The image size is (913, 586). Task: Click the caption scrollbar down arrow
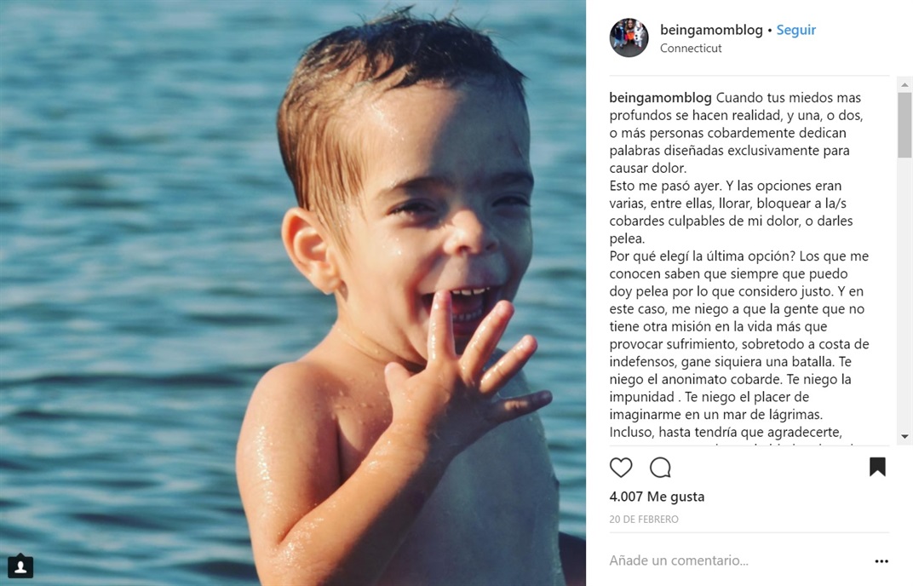[904, 436]
